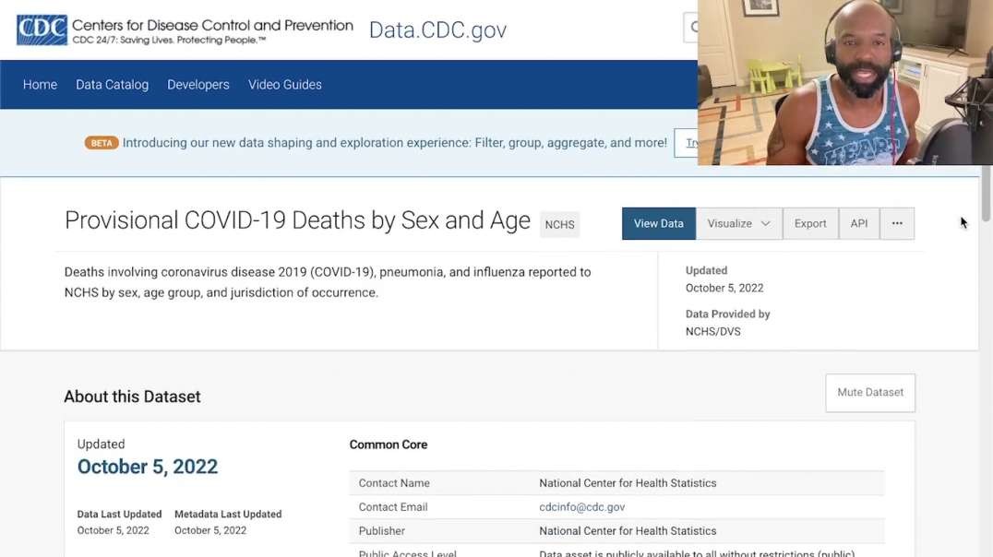Click the 'NCHS/DVS' data provider text

tap(713, 332)
